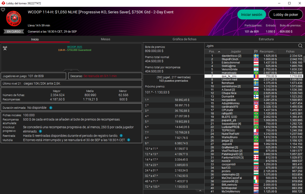
Task: Click the flag in MaCheCazzoFai row
Action: (x=256, y=178)
